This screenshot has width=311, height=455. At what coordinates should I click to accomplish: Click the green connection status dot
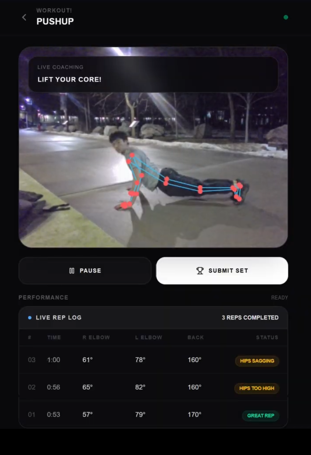point(286,17)
